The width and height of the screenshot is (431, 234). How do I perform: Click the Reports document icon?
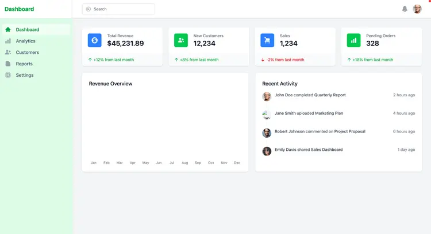(x=8, y=64)
